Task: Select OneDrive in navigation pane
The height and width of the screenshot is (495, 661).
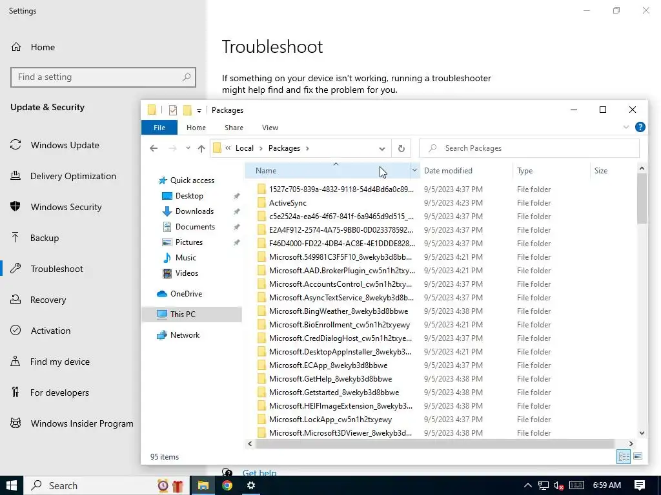Action: (x=186, y=294)
